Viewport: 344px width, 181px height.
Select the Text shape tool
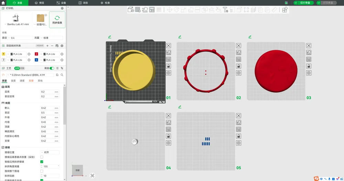click(x=225, y=10)
